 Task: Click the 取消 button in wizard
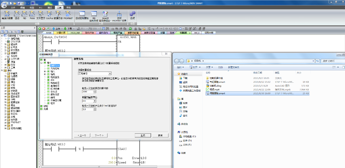[x=160, y=135]
